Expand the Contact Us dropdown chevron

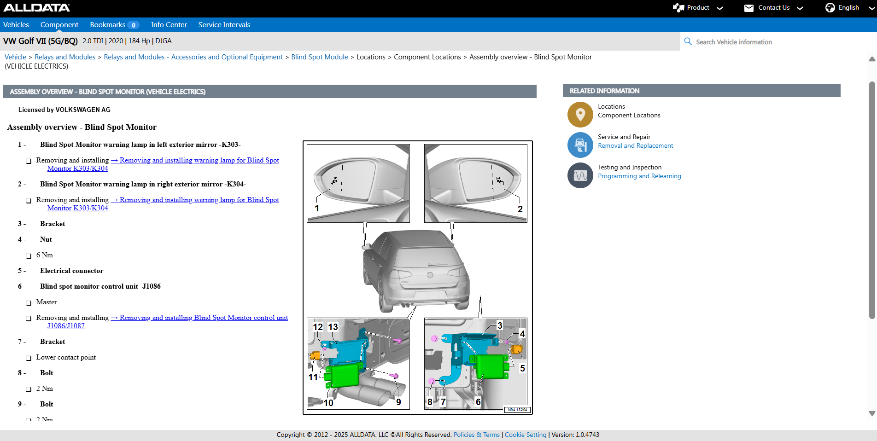[x=800, y=8]
